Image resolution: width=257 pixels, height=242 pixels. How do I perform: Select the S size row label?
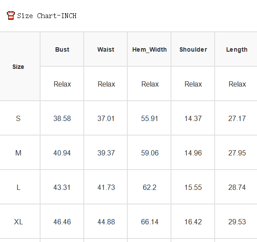coord(18,118)
